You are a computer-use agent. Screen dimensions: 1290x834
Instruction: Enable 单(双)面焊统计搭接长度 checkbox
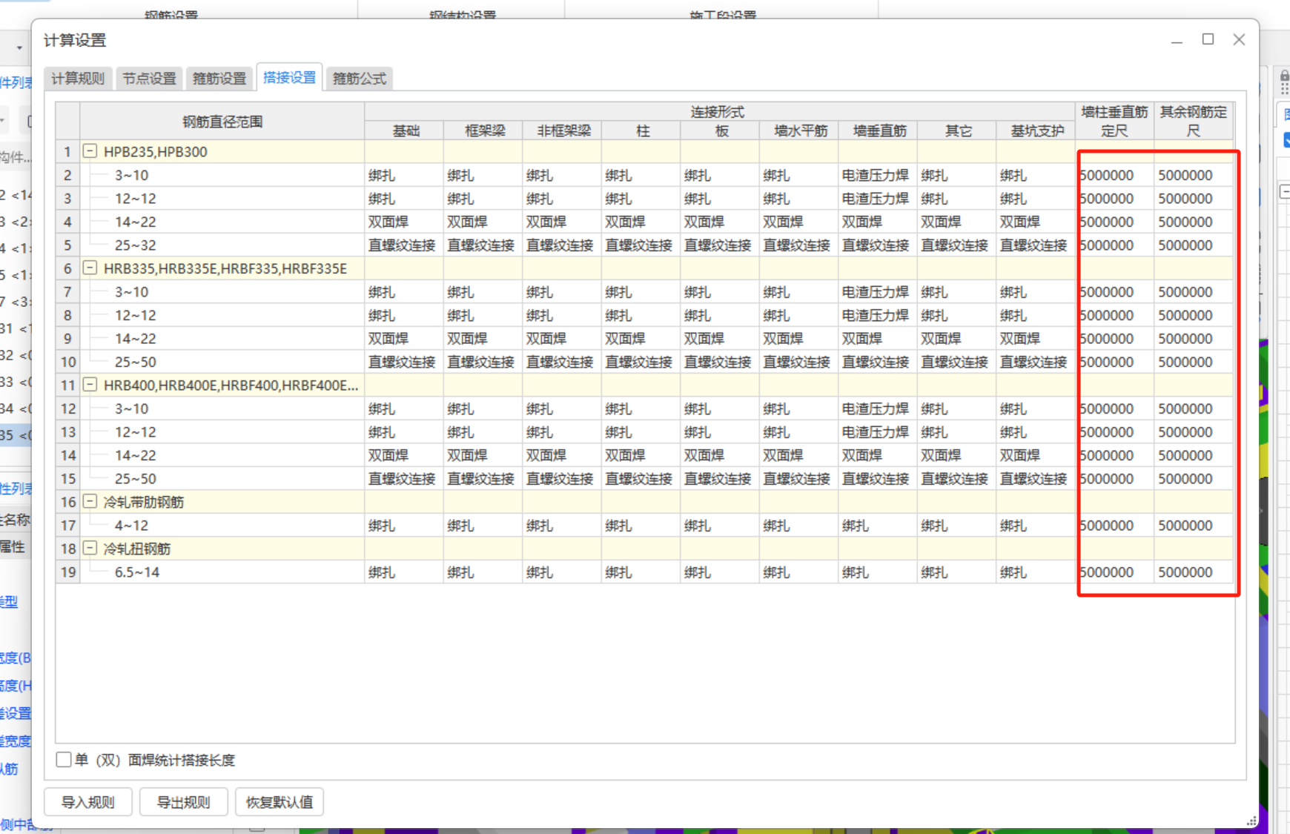coord(64,760)
